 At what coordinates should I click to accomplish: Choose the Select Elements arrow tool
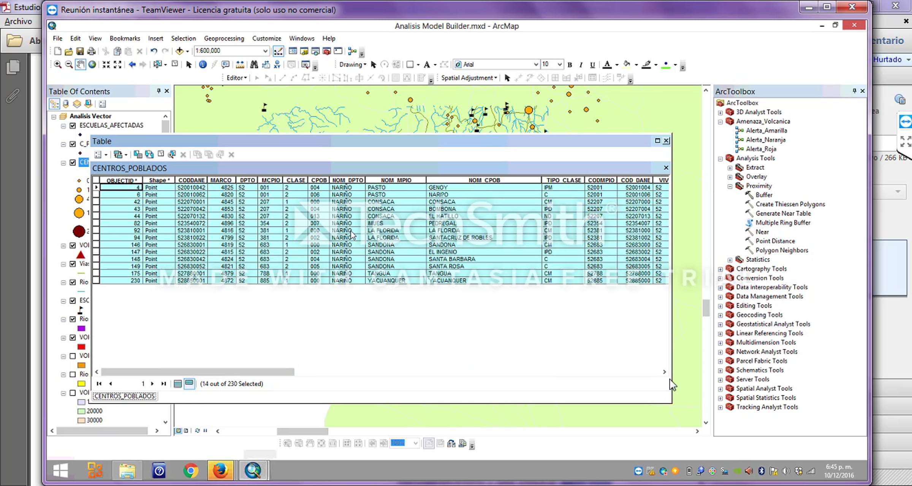pyautogui.click(x=189, y=64)
